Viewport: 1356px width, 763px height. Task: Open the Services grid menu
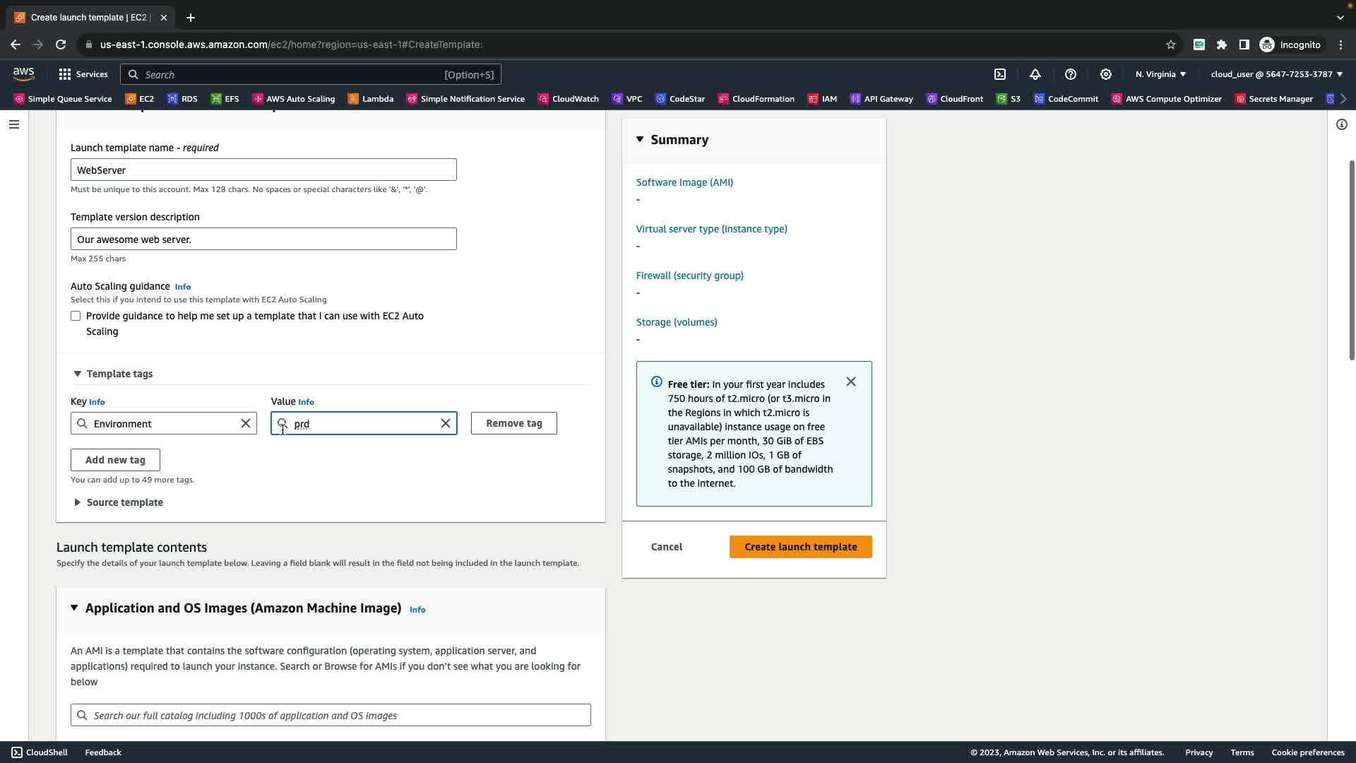(x=83, y=74)
